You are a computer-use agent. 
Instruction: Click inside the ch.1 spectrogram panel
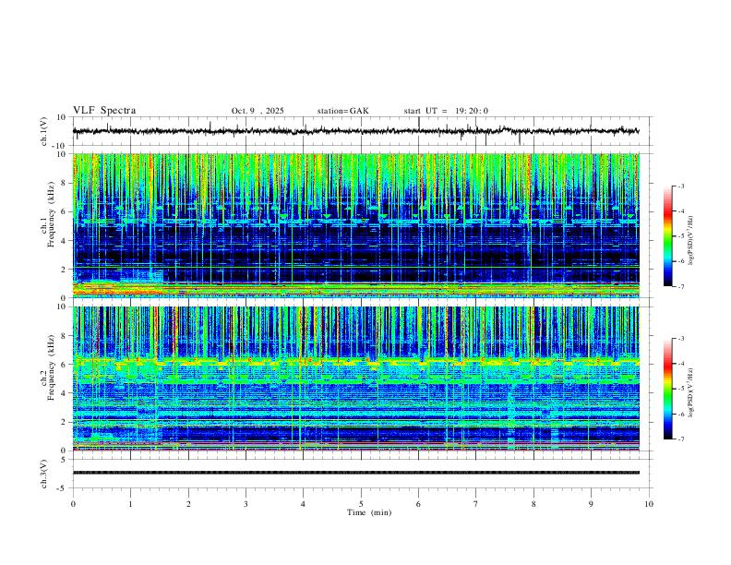[356, 225]
